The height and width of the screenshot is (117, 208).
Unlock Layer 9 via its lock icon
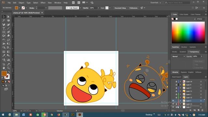[x=176, y=84]
